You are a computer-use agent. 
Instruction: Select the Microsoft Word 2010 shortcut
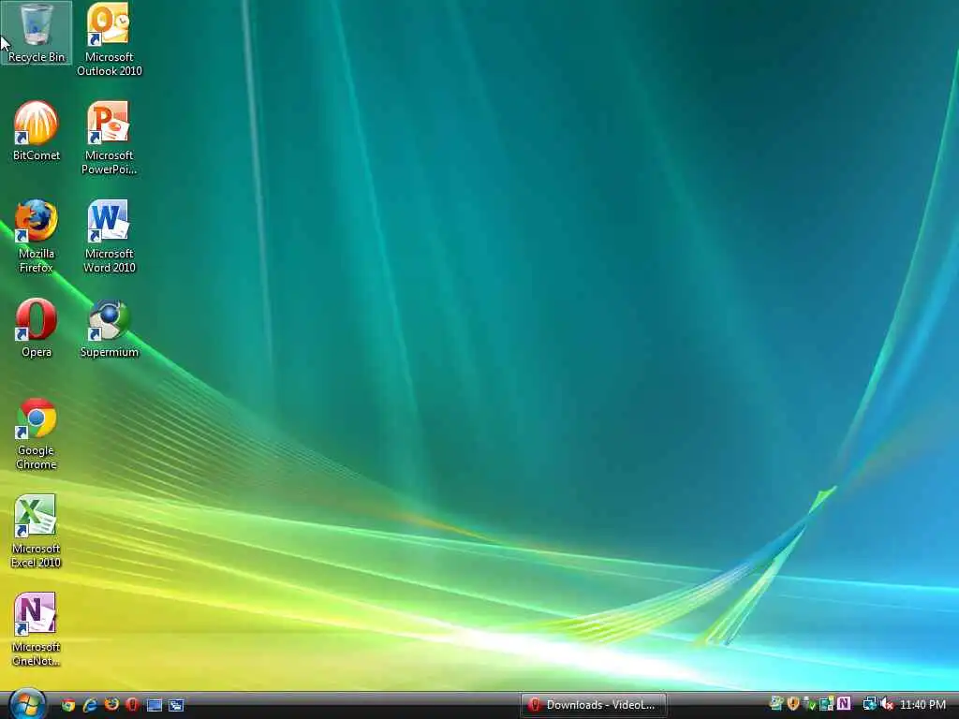coord(109,236)
